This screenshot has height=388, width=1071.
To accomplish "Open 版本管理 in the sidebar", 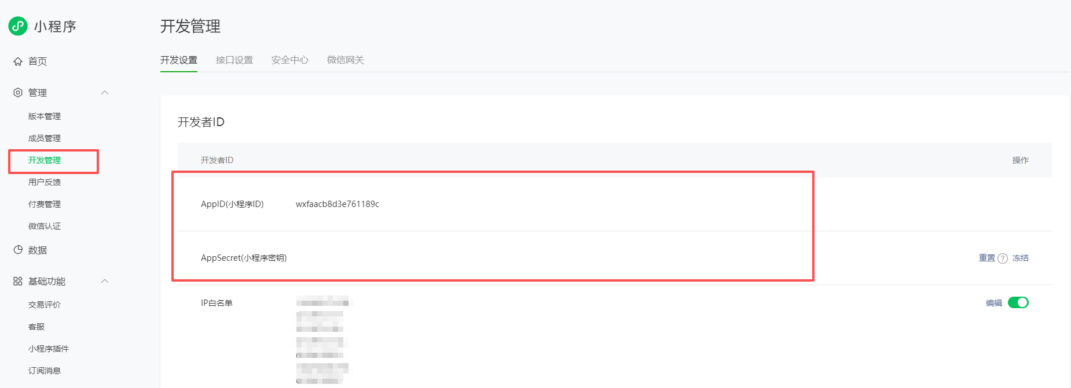I will (x=45, y=116).
